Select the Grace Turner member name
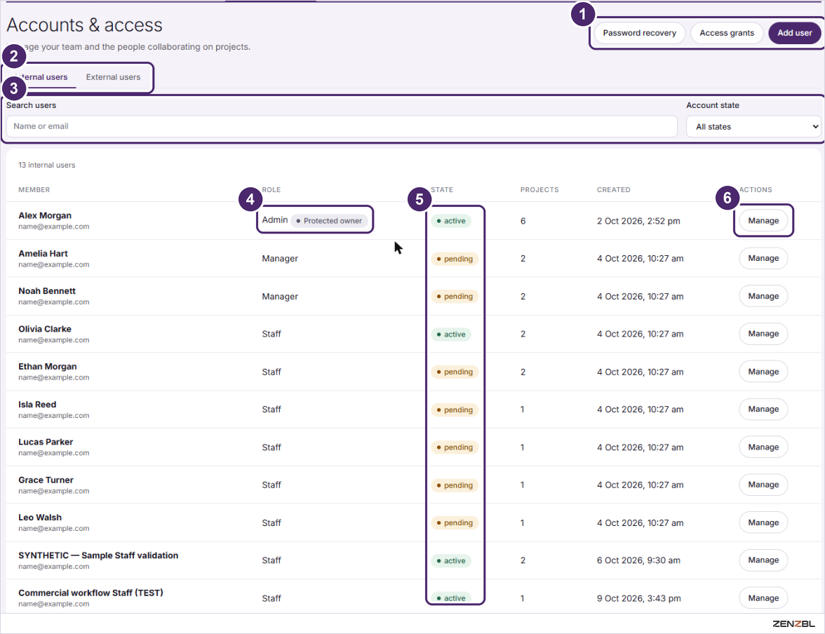 (46, 480)
